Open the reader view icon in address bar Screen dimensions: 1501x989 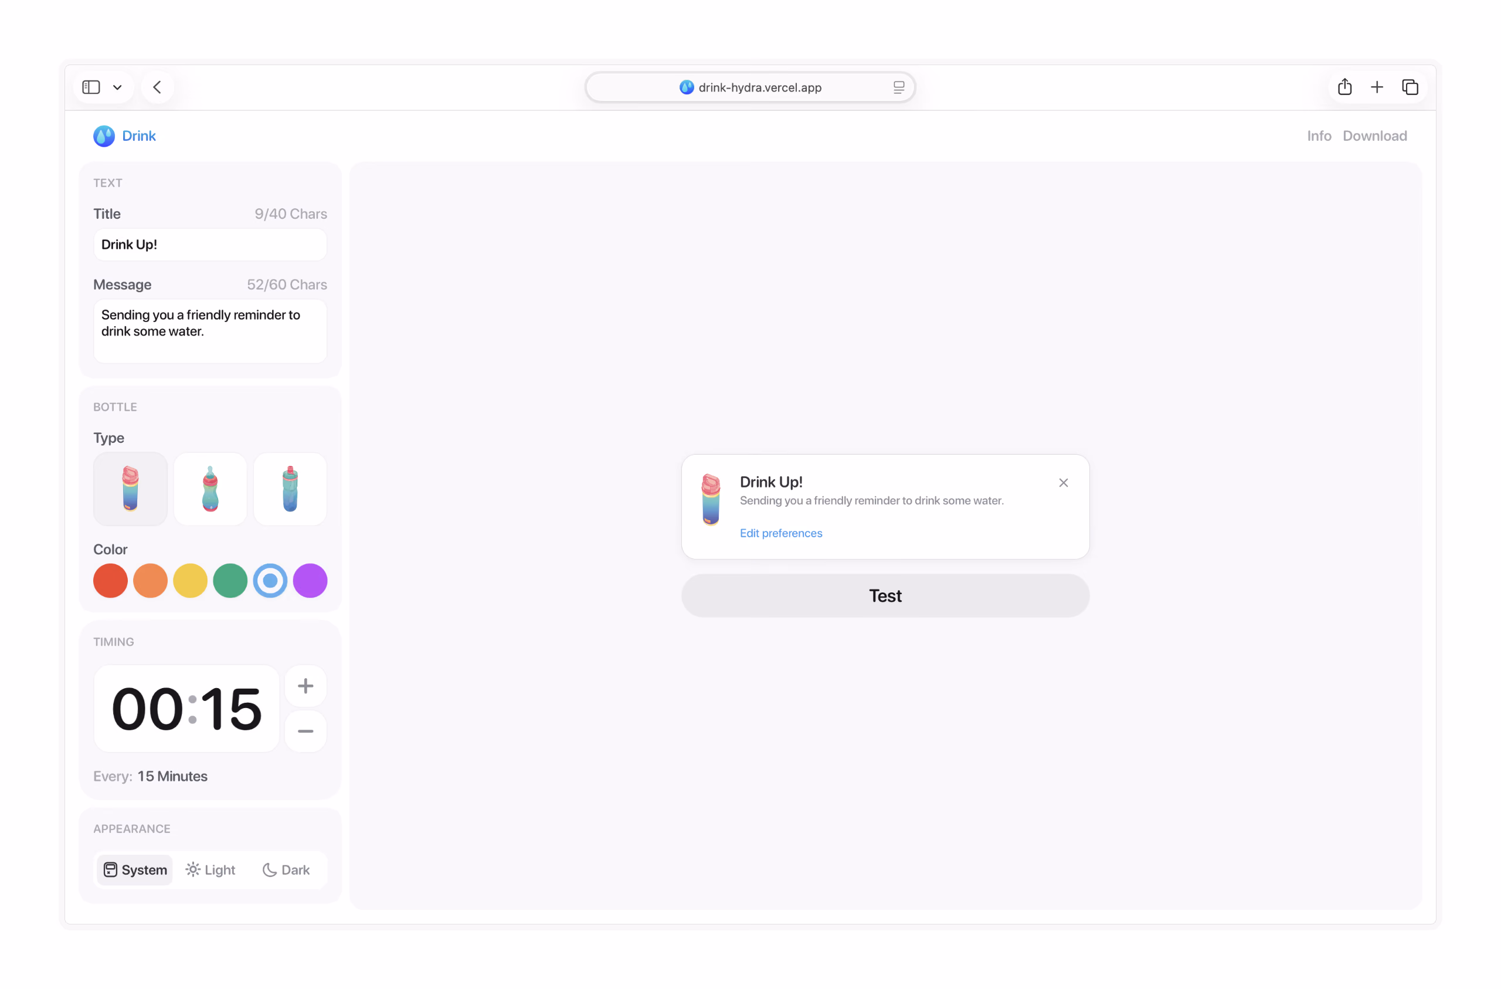899,88
